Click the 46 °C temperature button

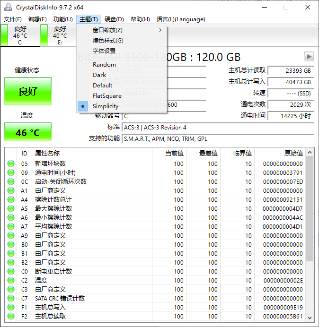pos(28,132)
